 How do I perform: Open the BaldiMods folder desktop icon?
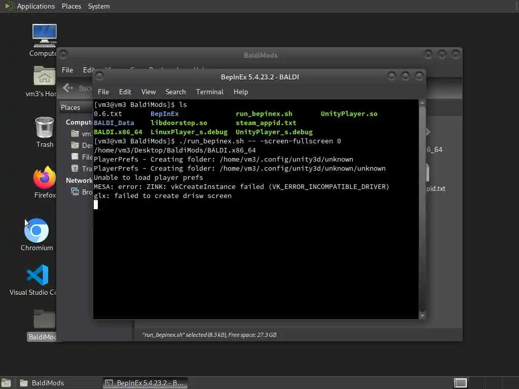point(45,319)
